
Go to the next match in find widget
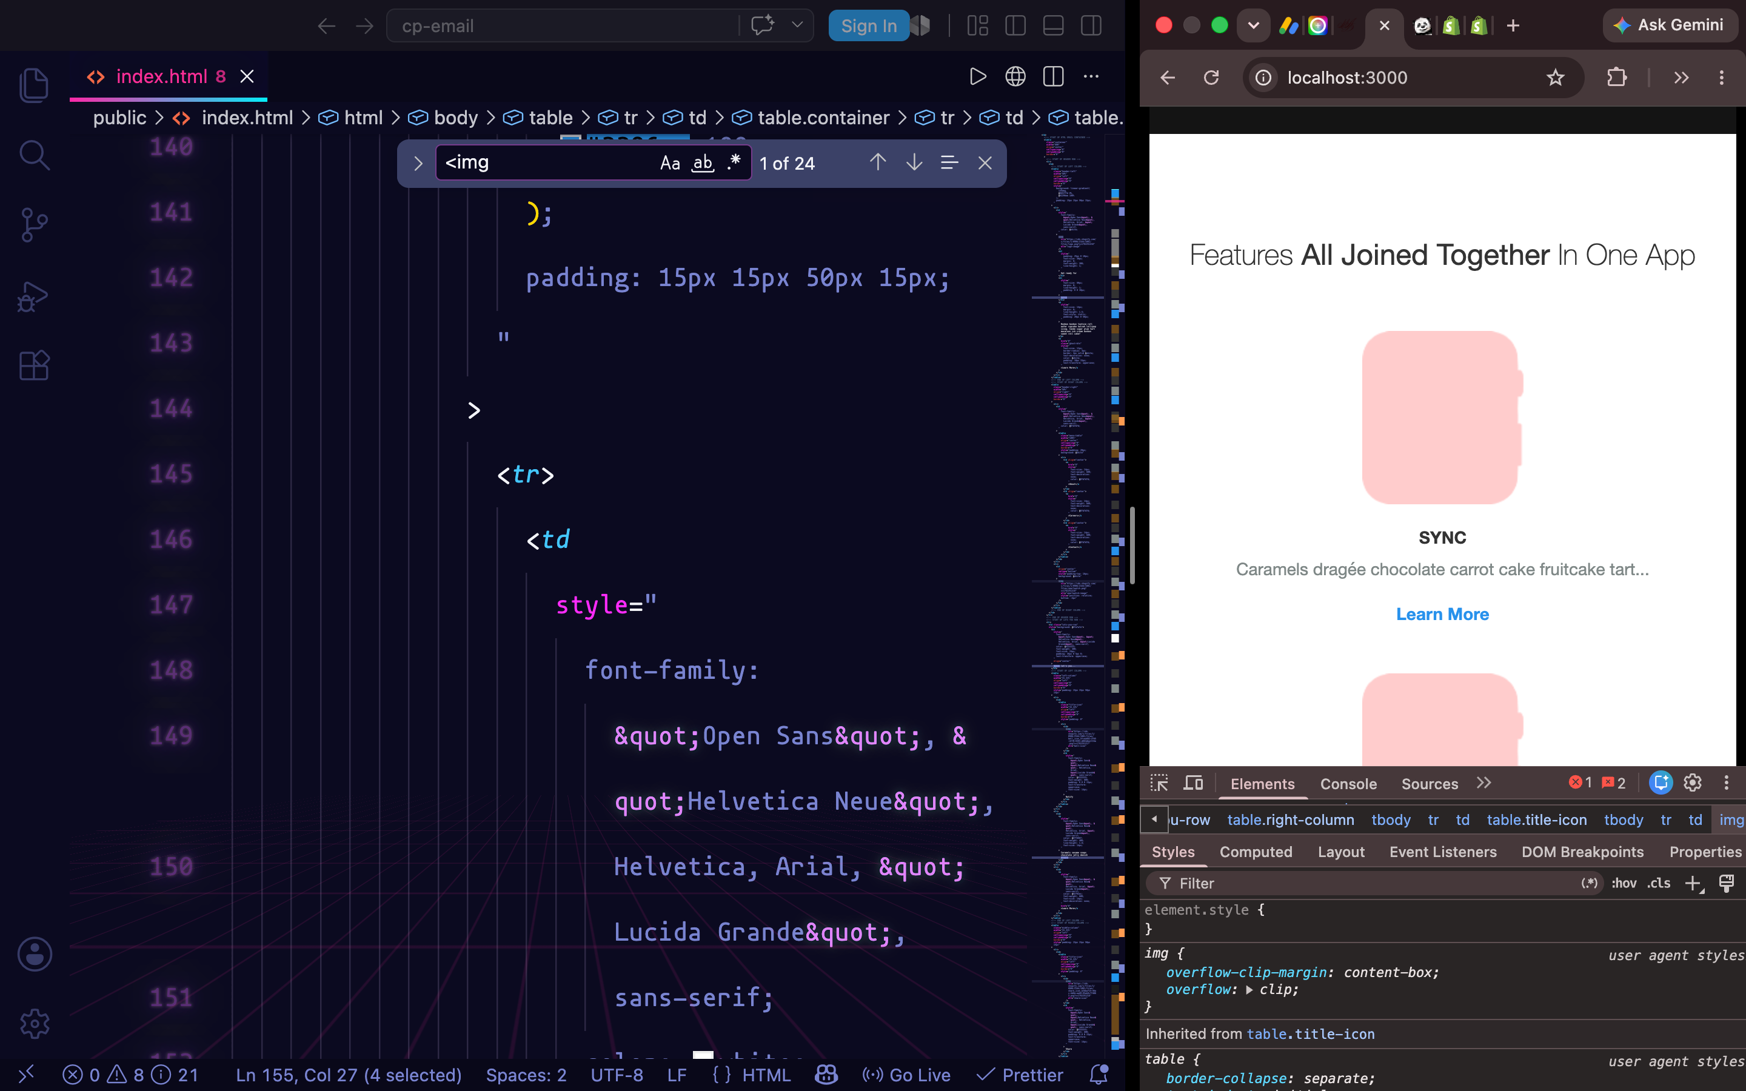[914, 163]
